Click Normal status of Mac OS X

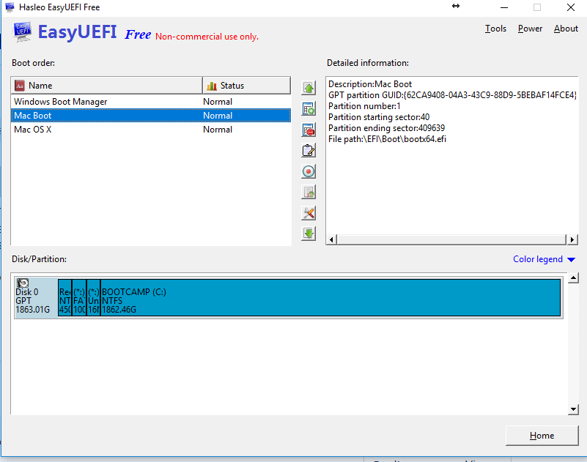[x=218, y=130]
